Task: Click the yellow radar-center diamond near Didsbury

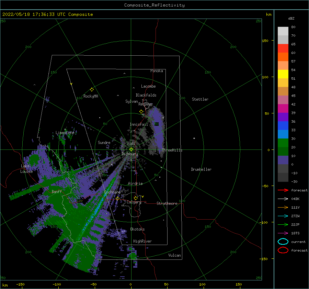Action: point(131,149)
